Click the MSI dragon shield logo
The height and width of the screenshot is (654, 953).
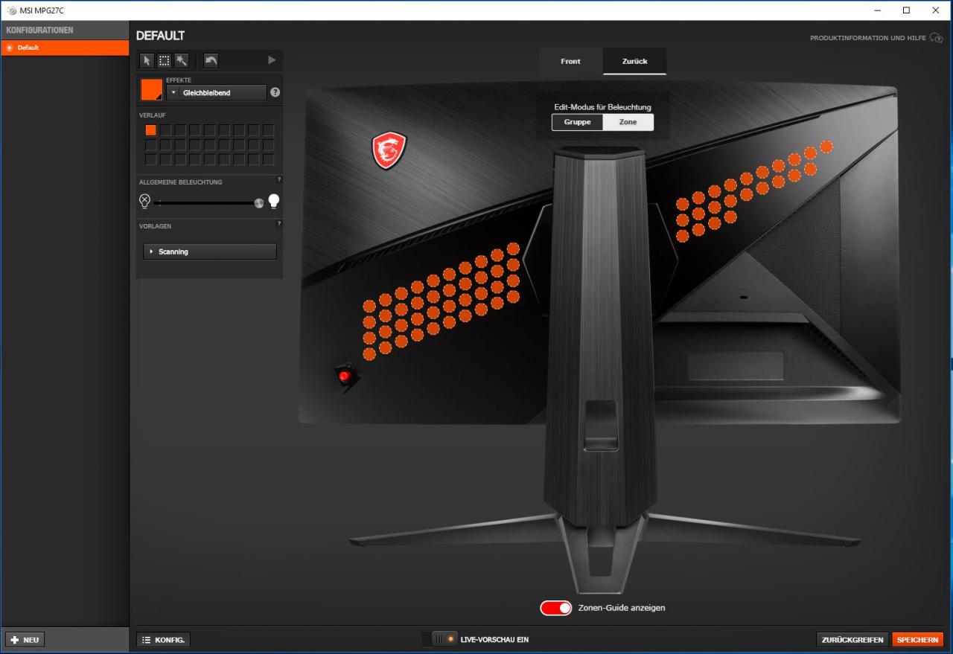pos(389,150)
